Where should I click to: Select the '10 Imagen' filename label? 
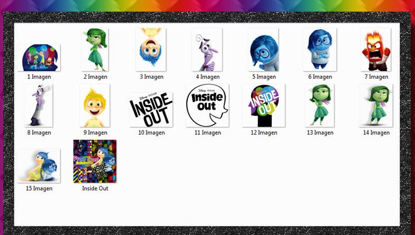tap(151, 133)
